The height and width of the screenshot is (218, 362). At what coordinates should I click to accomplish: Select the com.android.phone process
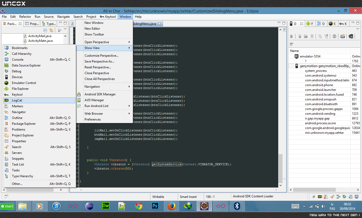click(x=324, y=85)
